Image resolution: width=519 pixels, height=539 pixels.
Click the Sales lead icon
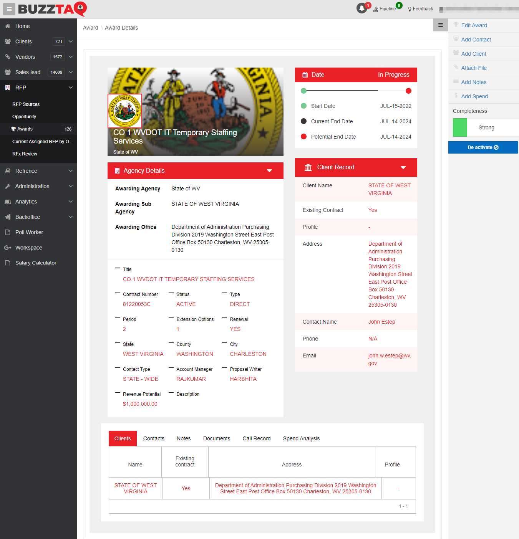coord(8,72)
